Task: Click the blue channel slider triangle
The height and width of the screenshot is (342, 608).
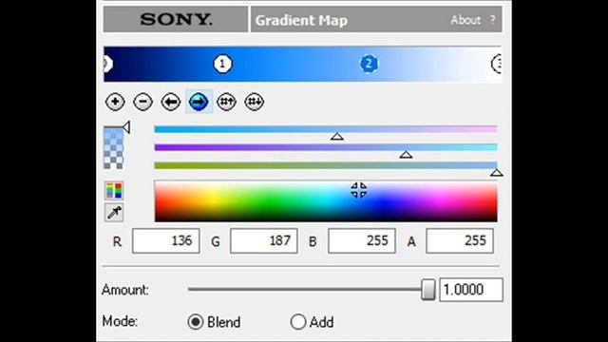Action: 496,173
